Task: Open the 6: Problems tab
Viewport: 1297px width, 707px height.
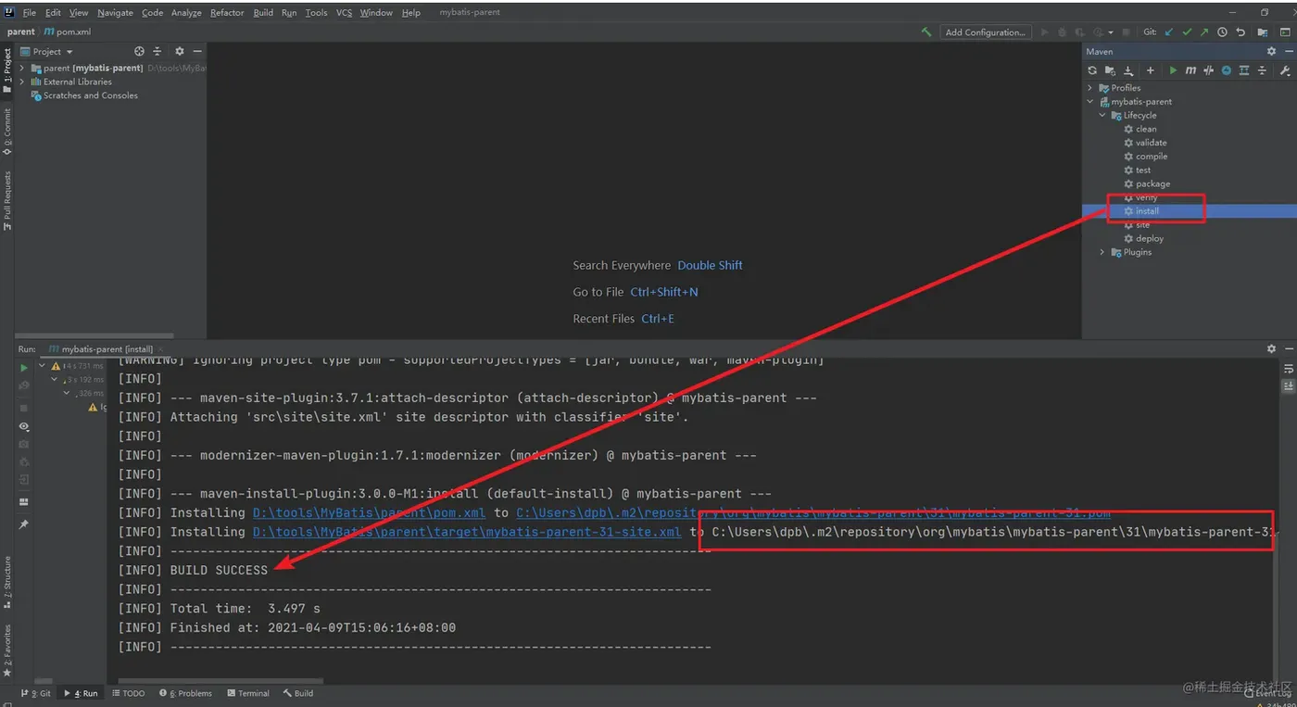Action: [185, 693]
